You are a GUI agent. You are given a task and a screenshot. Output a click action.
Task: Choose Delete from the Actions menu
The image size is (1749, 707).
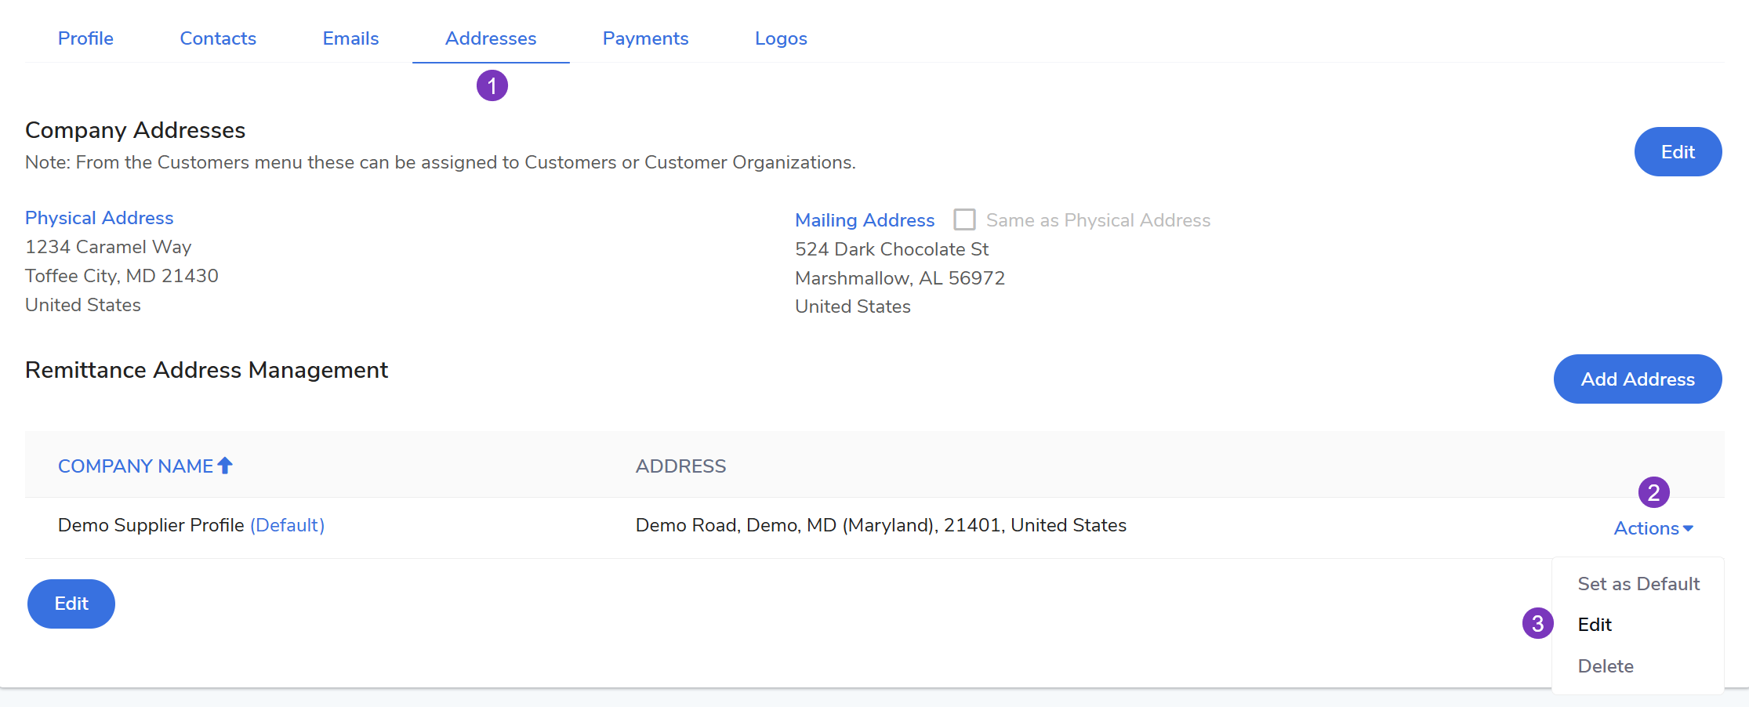click(x=1606, y=666)
